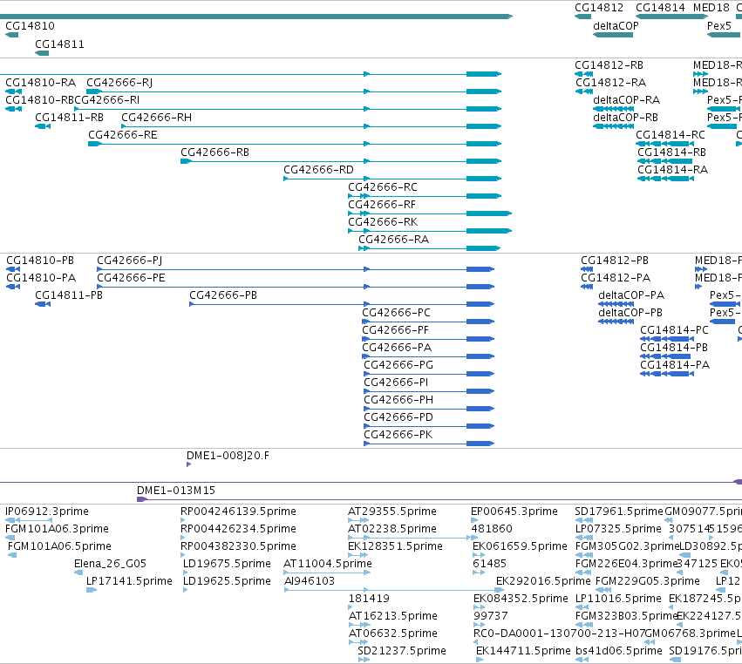Select BAC end DME1-008J20.F
This screenshot has height=664, width=742.
pos(228,456)
